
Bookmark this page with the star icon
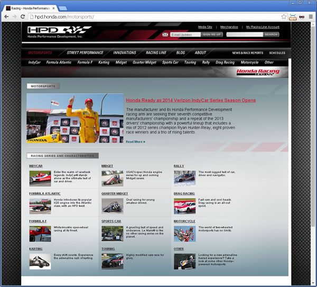click(284, 17)
